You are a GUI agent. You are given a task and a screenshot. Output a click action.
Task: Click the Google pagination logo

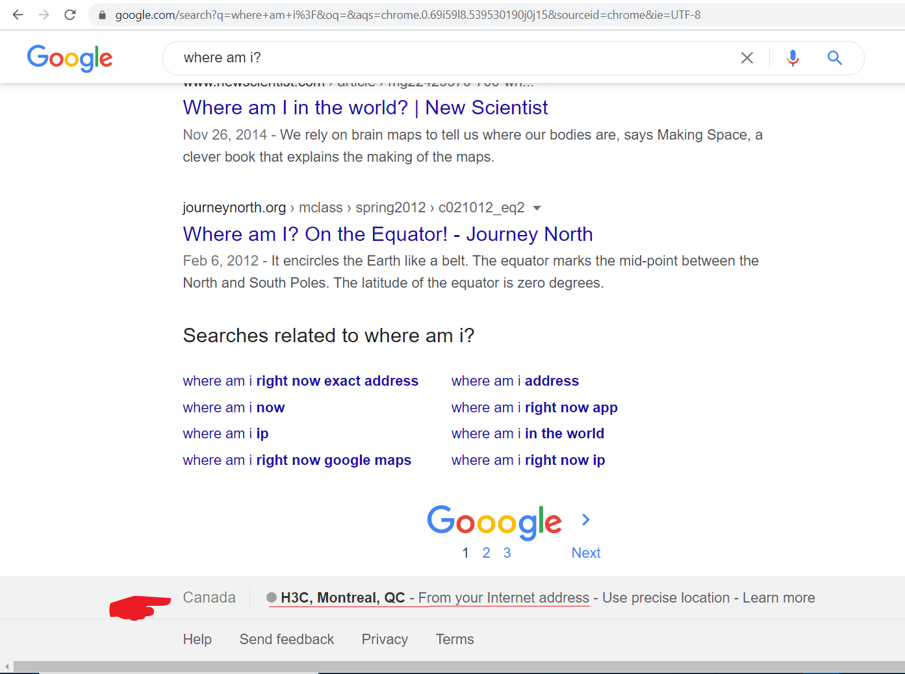click(x=494, y=522)
